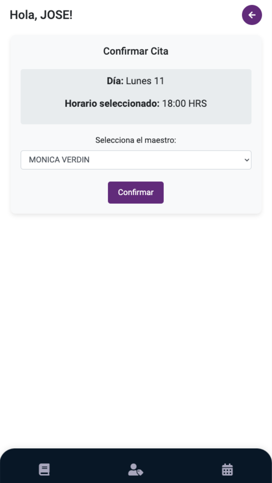Select the user tag icon in bottom bar

pyautogui.click(x=136, y=470)
